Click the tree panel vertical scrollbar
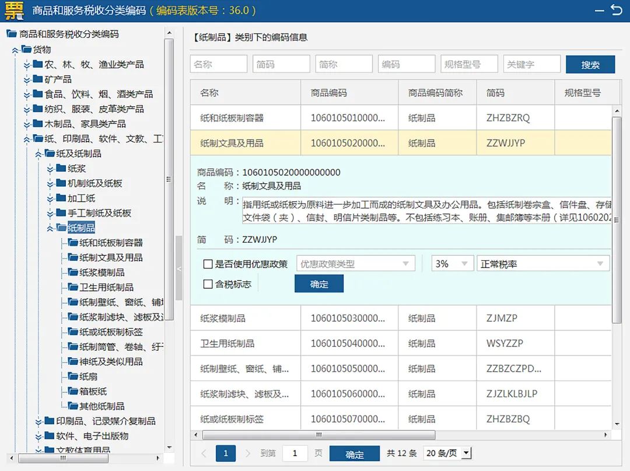Image resolution: width=630 pixels, height=471 pixels. [x=169, y=179]
